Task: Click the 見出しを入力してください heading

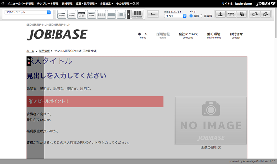Action: pyautogui.click(x=66, y=76)
